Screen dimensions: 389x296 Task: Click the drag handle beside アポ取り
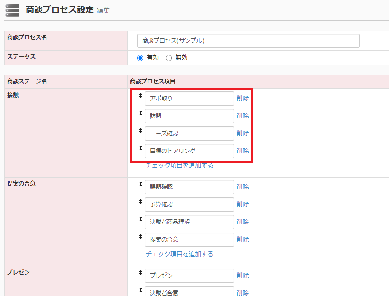(140, 96)
